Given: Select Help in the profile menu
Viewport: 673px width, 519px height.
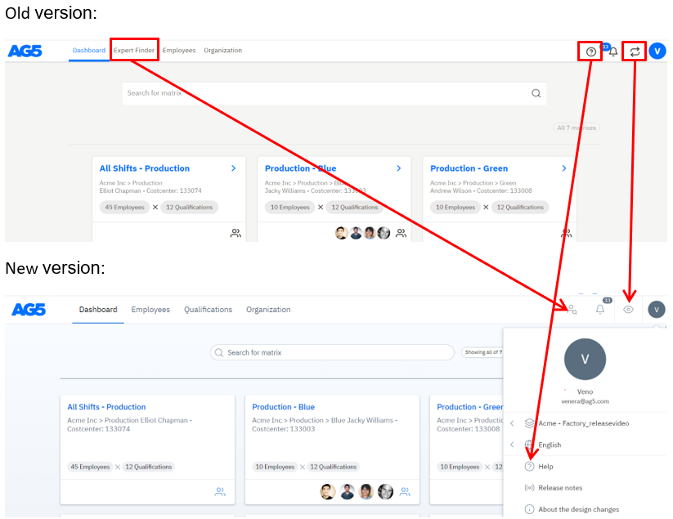Looking at the screenshot, I should click(545, 467).
